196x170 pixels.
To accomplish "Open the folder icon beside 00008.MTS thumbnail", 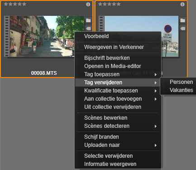I will (88, 20).
